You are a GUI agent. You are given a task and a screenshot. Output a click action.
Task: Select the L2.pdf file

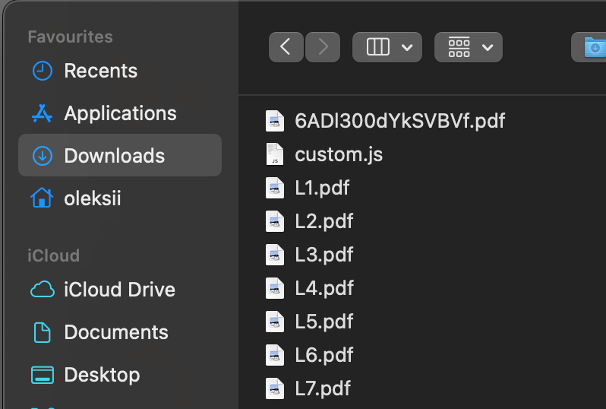click(x=324, y=221)
